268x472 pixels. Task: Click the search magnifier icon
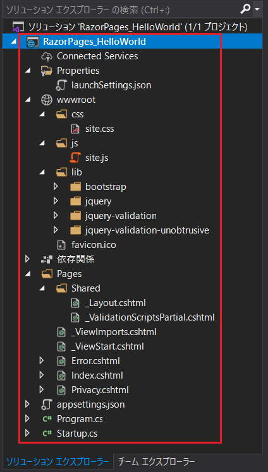click(245, 9)
